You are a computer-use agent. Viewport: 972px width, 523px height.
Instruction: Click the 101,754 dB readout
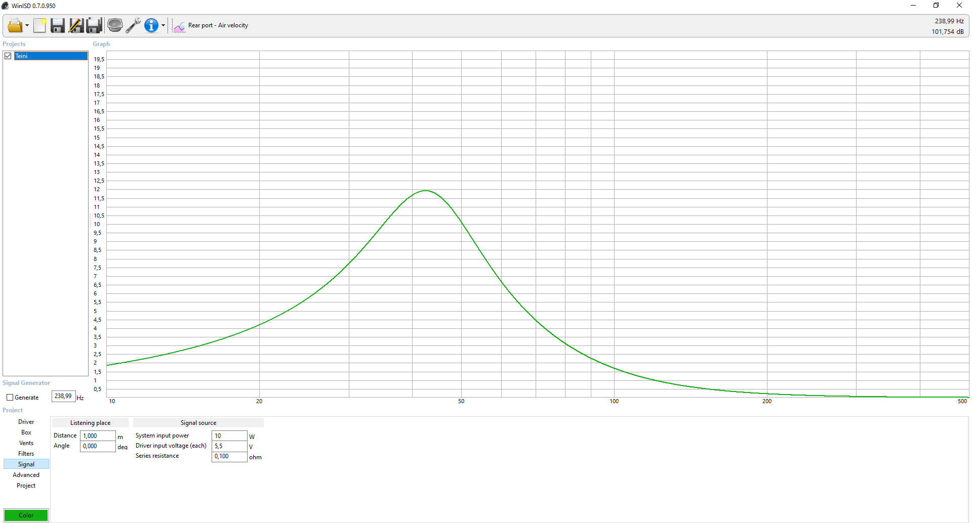coord(948,31)
